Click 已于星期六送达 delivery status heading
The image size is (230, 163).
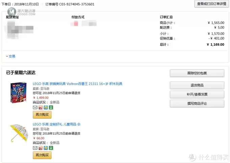coord(21,73)
